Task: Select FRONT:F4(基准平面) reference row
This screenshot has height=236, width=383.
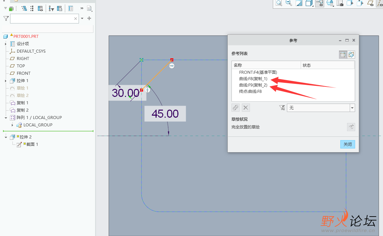Action: [x=258, y=72]
